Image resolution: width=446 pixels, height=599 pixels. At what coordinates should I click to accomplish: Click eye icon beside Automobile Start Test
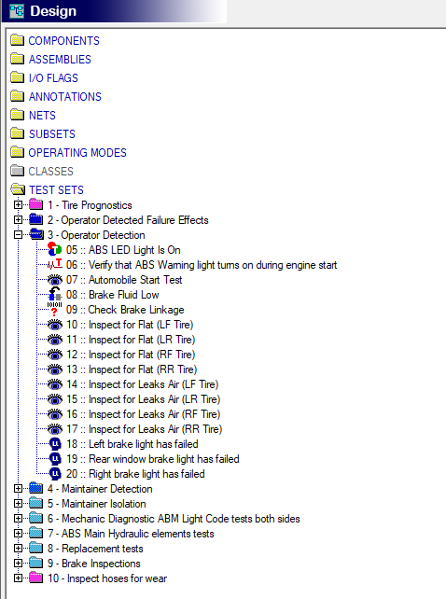55,280
